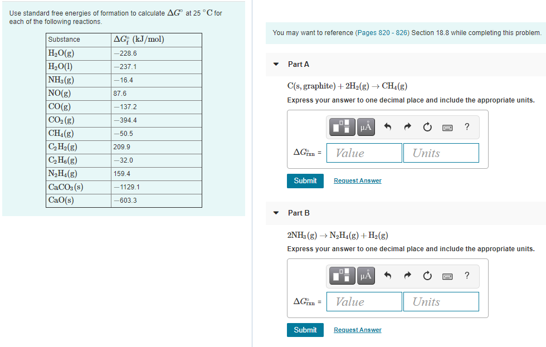Open keyboard shortcuts icon in Part A

coord(447,128)
